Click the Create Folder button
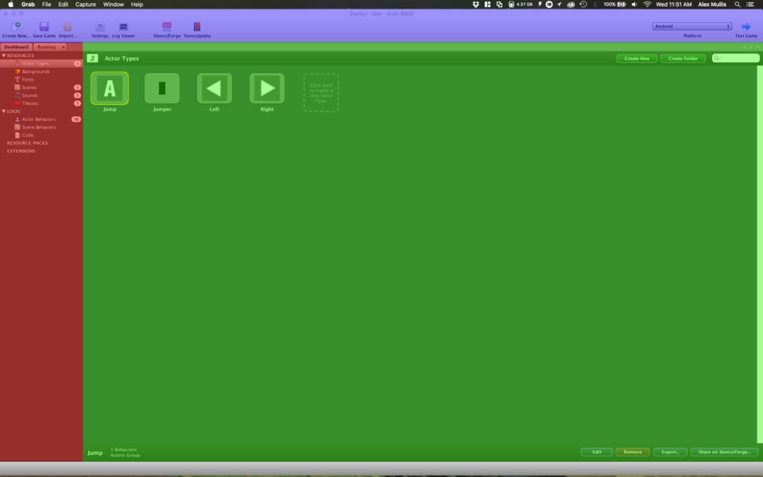This screenshot has width=763, height=477. (x=683, y=58)
